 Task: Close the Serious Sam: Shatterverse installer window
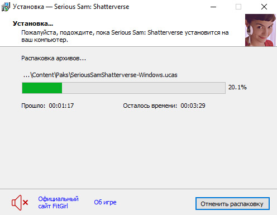(264, 7)
